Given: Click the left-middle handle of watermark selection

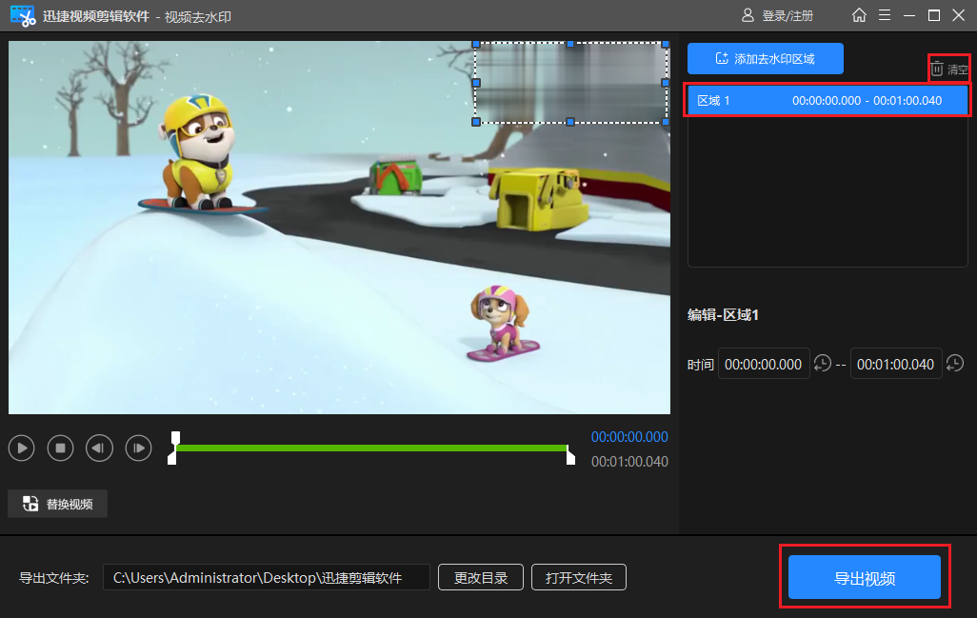Looking at the screenshot, I should (x=476, y=82).
